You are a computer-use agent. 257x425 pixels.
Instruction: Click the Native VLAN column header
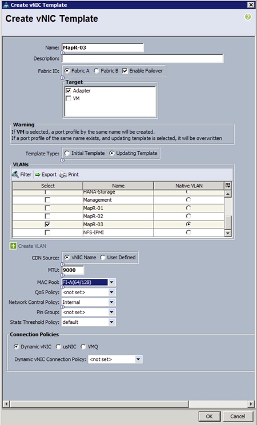coord(189,186)
